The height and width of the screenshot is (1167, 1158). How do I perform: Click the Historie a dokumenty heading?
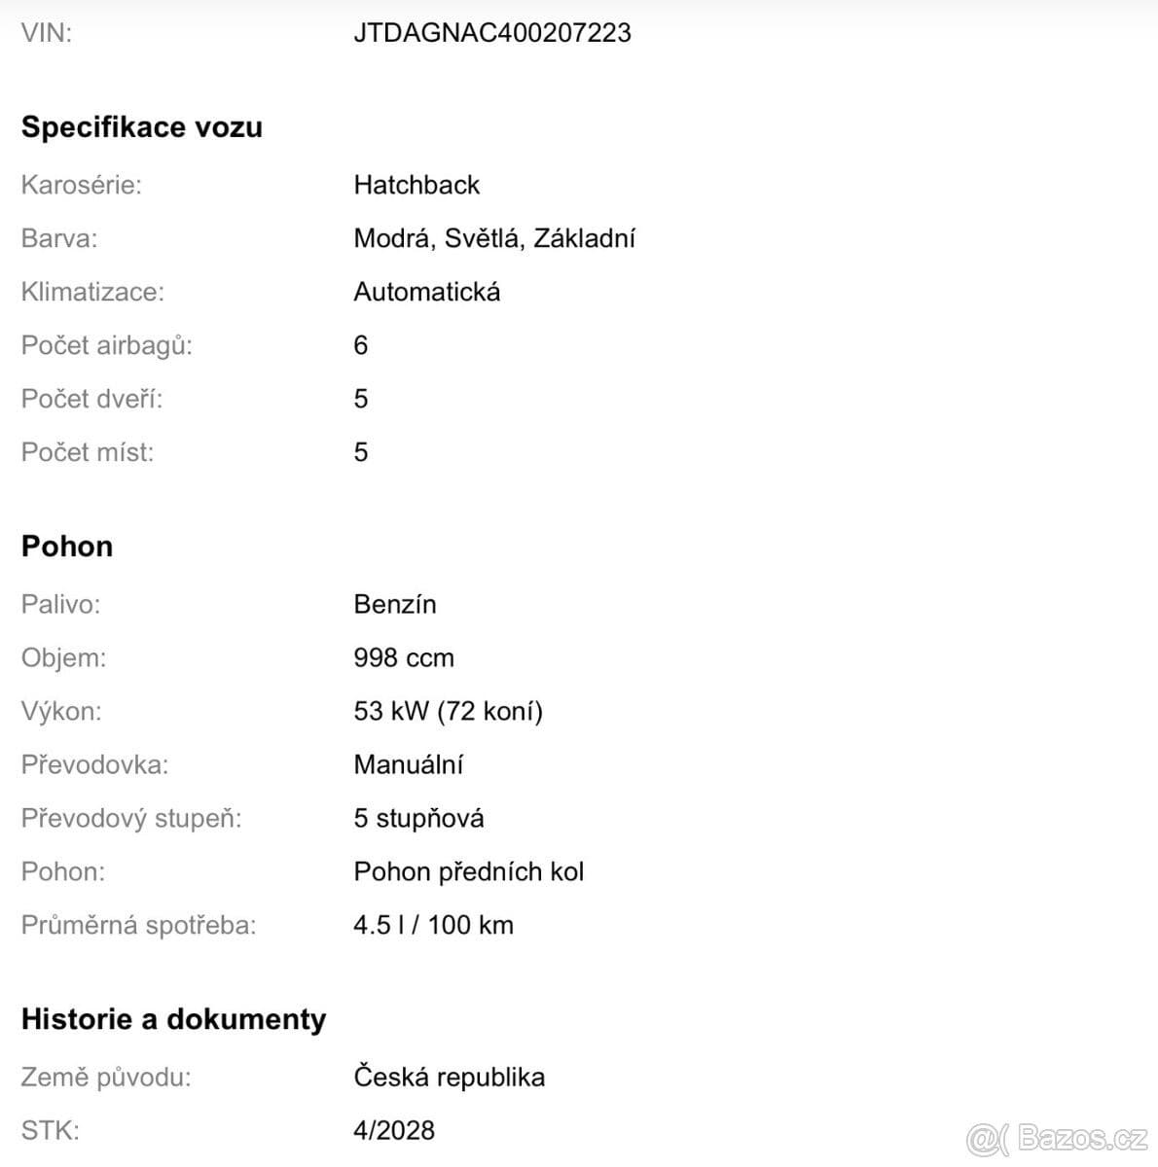[174, 1019]
